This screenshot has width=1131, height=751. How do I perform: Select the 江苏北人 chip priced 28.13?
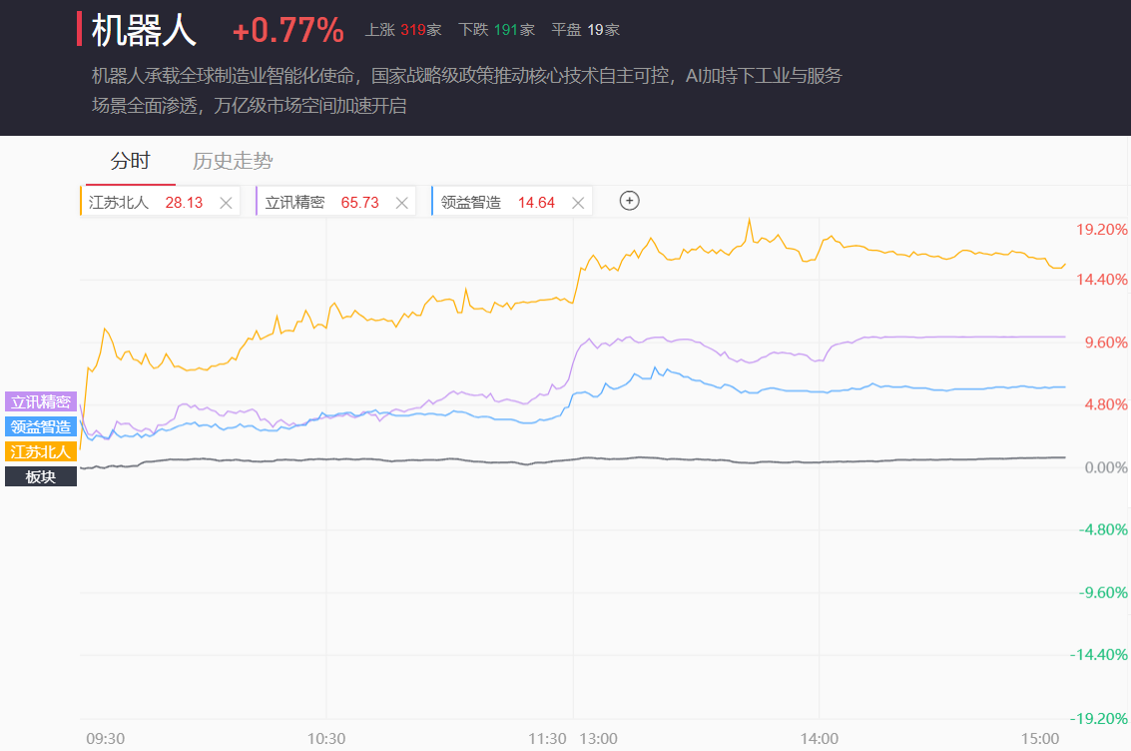pyautogui.click(x=145, y=203)
